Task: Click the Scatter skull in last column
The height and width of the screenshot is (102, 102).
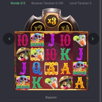Action: coord(80,69)
